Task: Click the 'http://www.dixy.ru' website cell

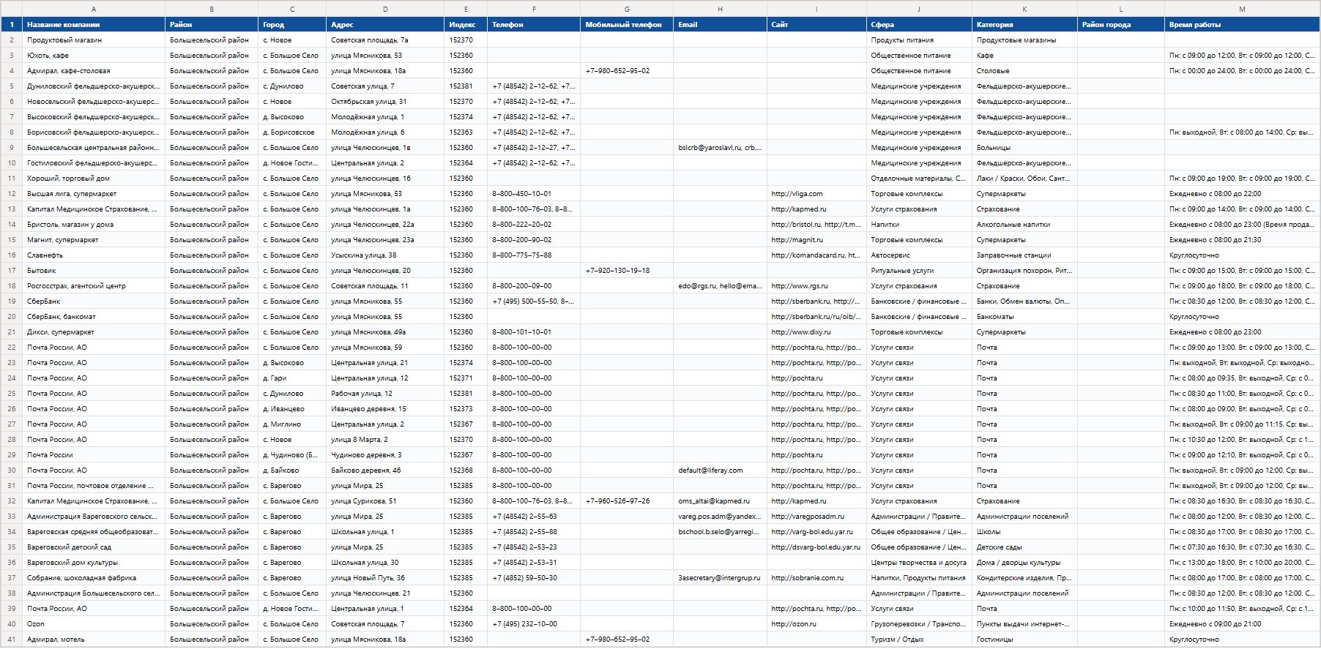Action: (x=816, y=332)
